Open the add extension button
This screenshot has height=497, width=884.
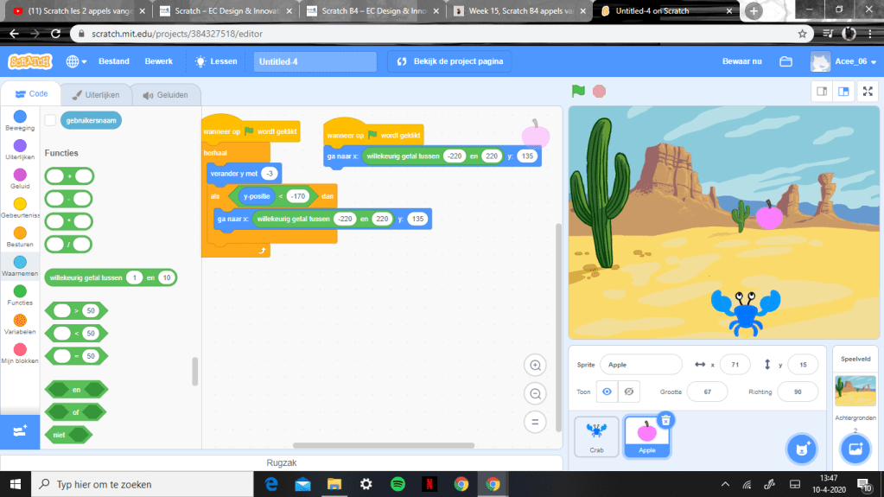pos(20,430)
